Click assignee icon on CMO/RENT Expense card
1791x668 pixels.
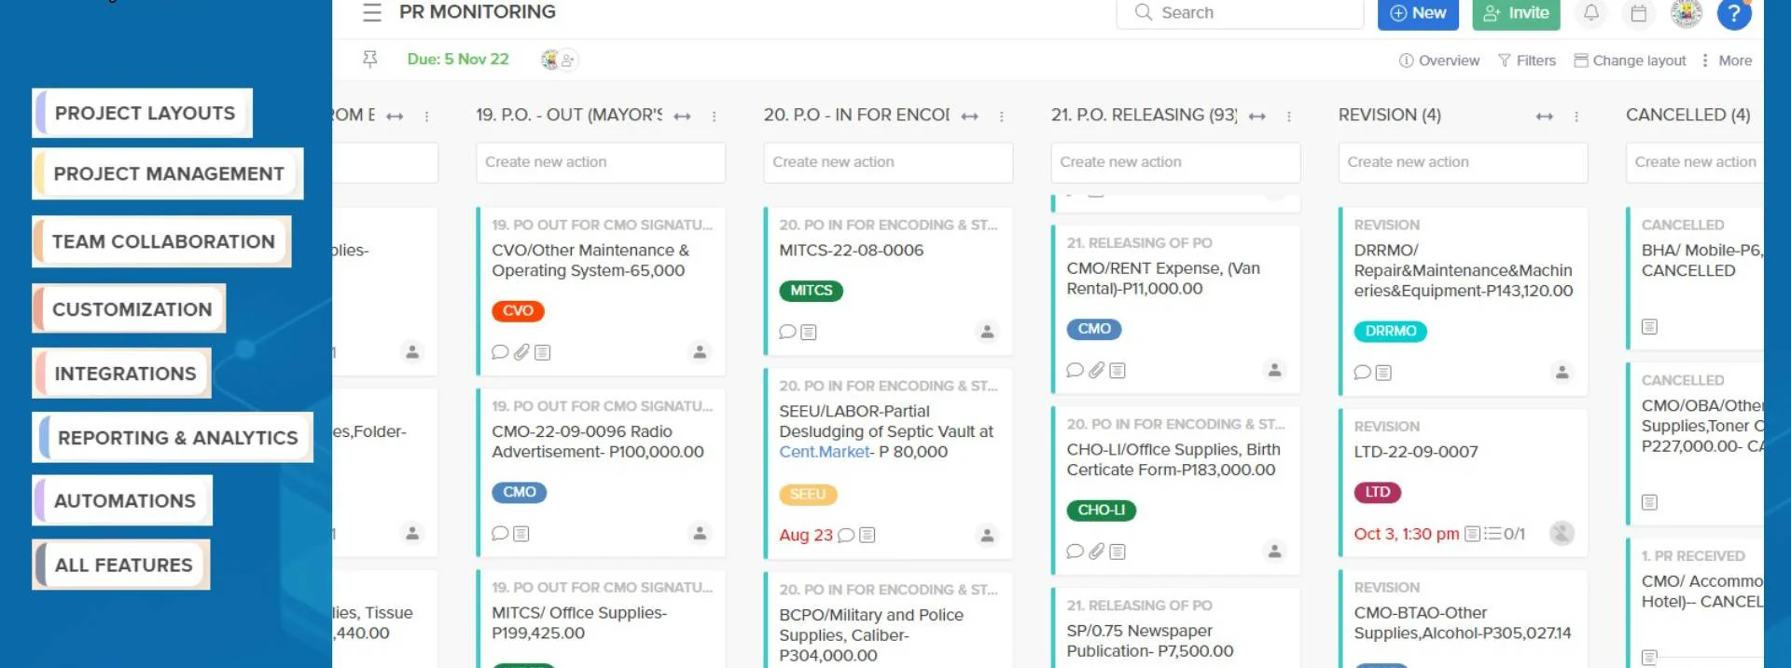[x=1274, y=370]
